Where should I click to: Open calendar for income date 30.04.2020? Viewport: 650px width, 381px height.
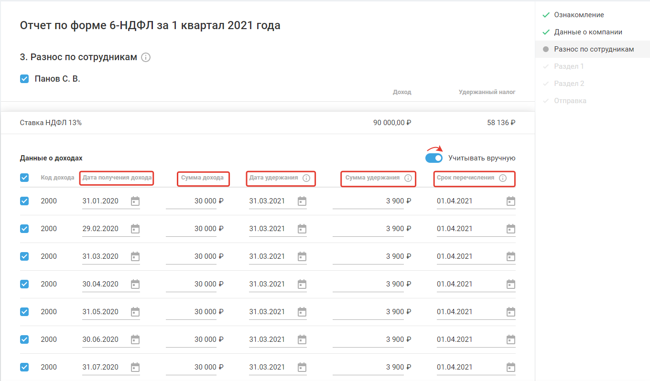click(135, 284)
